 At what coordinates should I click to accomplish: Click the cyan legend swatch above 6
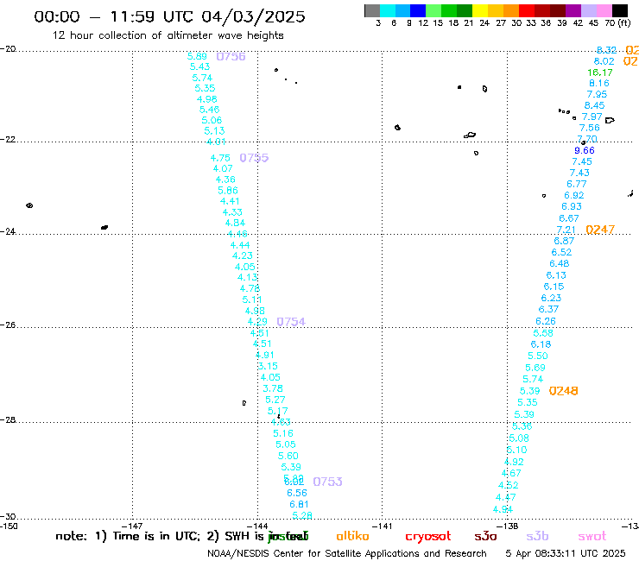pos(388,10)
